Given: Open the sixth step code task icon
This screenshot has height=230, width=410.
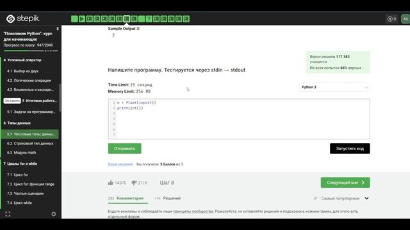Looking at the screenshot, I should 111,19.
